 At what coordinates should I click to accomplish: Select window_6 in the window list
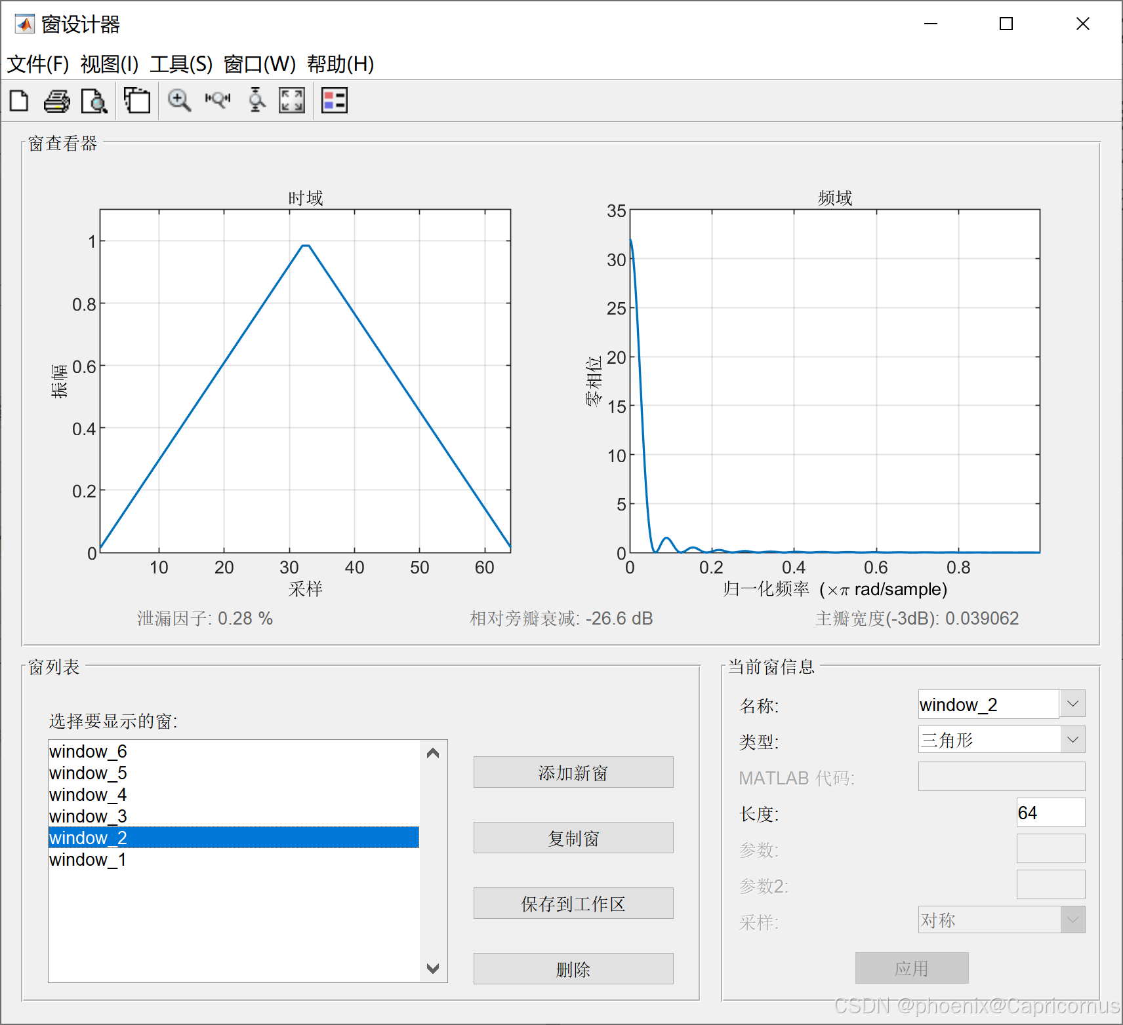point(234,751)
